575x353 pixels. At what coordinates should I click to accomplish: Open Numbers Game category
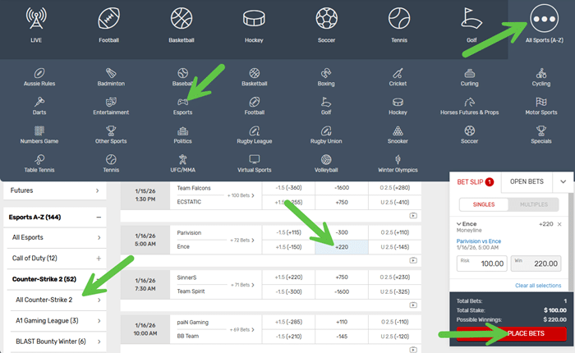39,134
